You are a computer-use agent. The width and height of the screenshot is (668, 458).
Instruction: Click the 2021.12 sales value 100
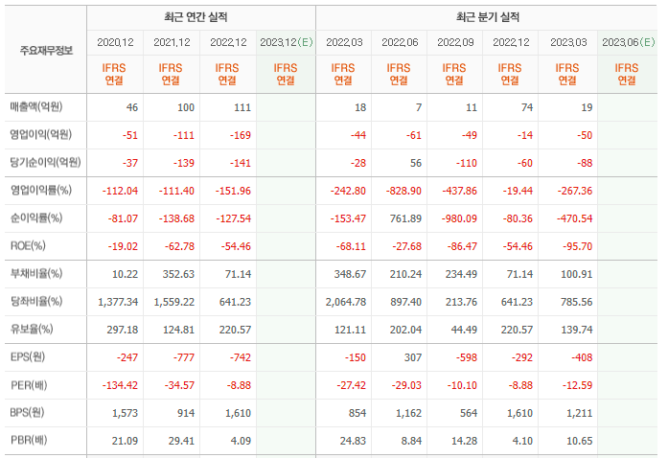[x=186, y=107]
